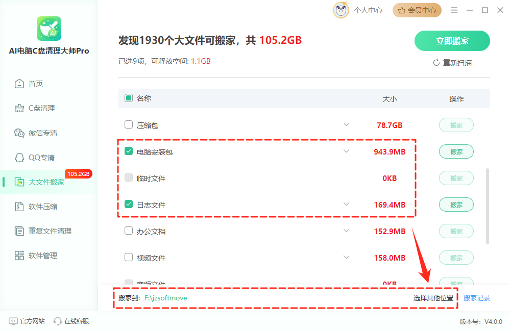
Task: Click the 152.9MB size value
Action: pos(390,231)
